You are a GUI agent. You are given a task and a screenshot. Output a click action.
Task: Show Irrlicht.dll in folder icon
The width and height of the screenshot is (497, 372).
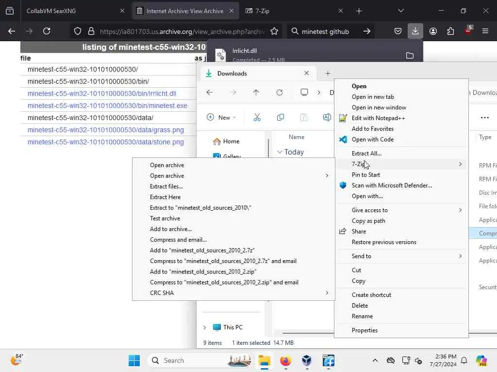point(410,56)
